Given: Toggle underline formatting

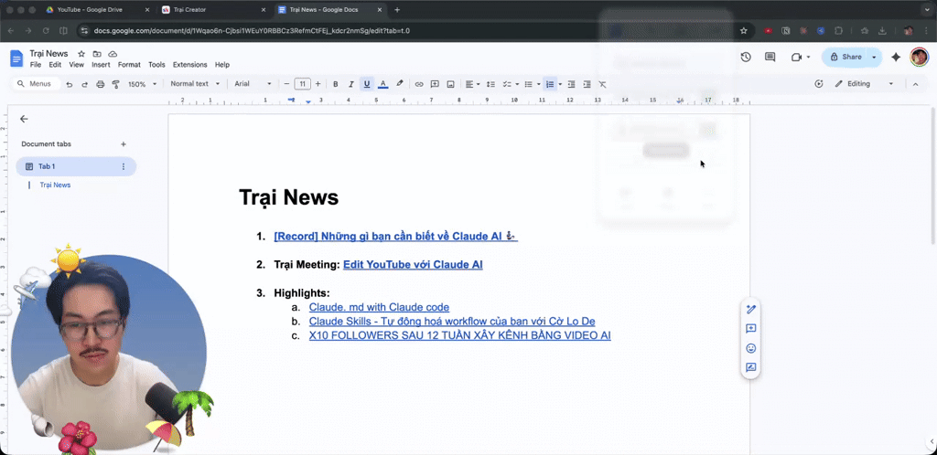Looking at the screenshot, I should click(x=367, y=84).
